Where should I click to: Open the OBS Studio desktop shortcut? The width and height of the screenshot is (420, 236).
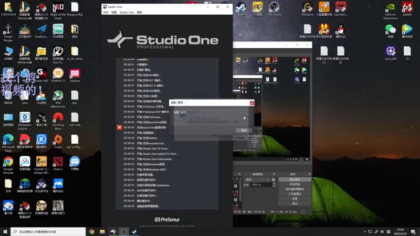coord(274,8)
